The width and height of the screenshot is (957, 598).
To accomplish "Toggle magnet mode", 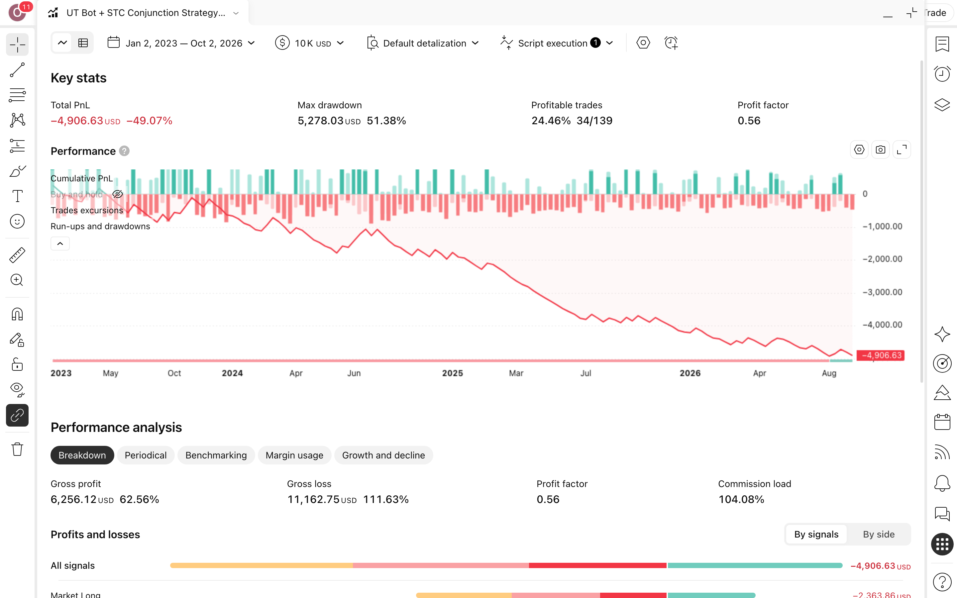I will click(17, 314).
